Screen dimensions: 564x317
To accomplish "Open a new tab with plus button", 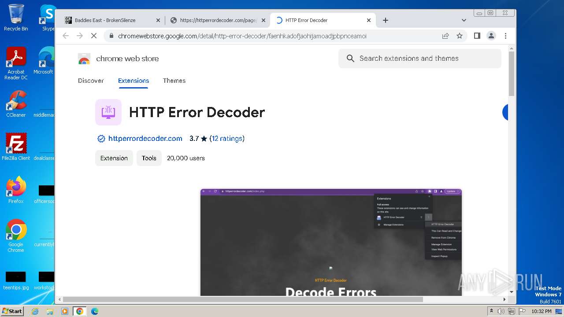I will [386, 20].
